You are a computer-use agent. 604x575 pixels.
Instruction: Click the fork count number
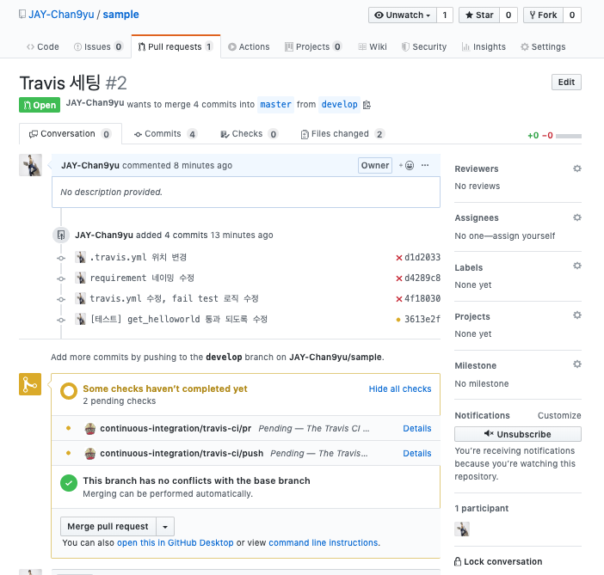click(572, 15)
